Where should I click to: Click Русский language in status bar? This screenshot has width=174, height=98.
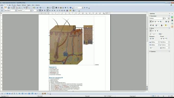coord(87,96)
